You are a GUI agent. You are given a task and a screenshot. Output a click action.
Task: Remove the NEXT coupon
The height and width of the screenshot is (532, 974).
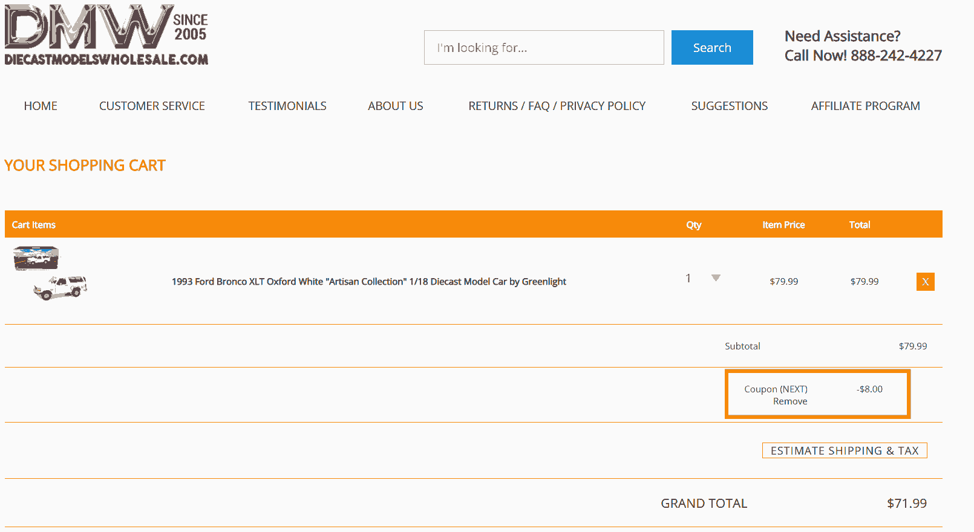[789, 401]
